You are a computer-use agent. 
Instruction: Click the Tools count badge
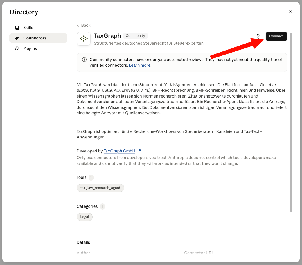[91, 177]
